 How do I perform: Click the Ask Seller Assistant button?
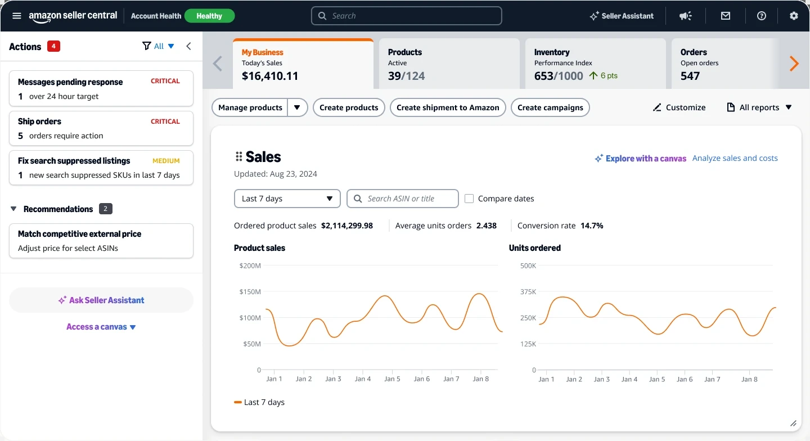point(101,300)
